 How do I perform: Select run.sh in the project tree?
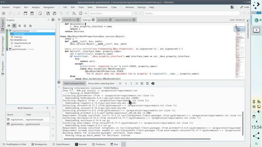[17, 46]
